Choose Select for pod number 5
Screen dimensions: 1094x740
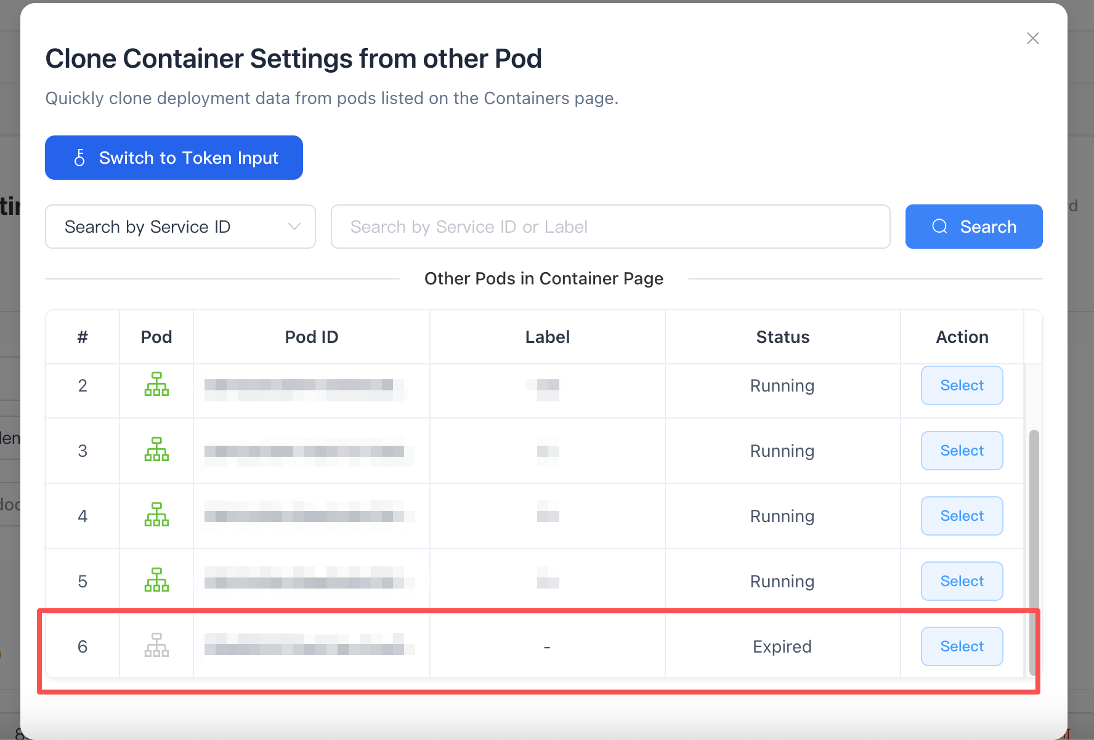click(x=962, y=581)
